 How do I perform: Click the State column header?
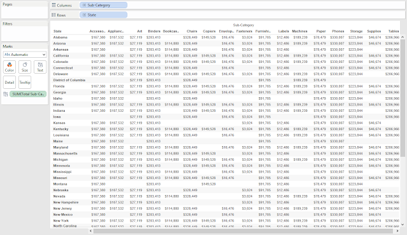coord(57,31)
